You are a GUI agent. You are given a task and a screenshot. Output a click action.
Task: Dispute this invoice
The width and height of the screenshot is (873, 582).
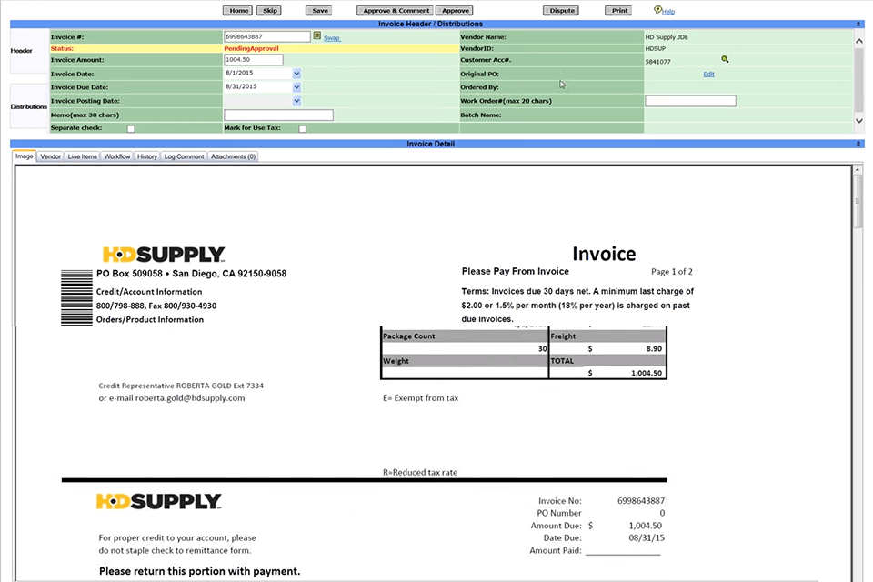[561, 11]
